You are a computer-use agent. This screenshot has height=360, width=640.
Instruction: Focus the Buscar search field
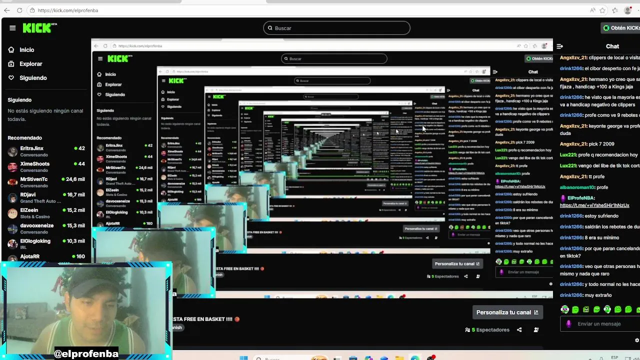click(336, 28)
